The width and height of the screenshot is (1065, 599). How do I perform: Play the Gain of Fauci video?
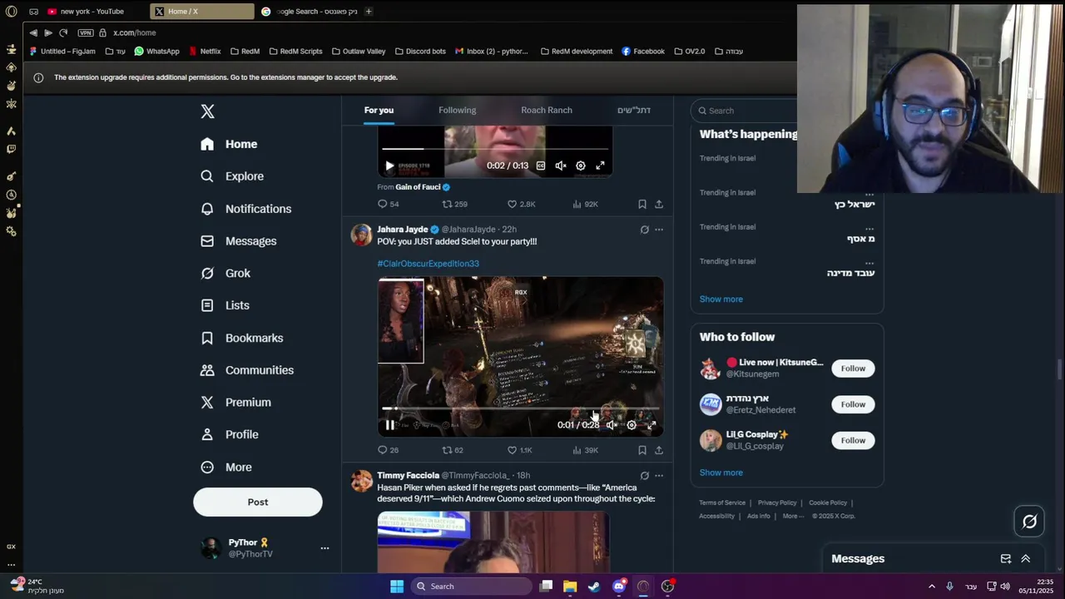pos(389,166)
